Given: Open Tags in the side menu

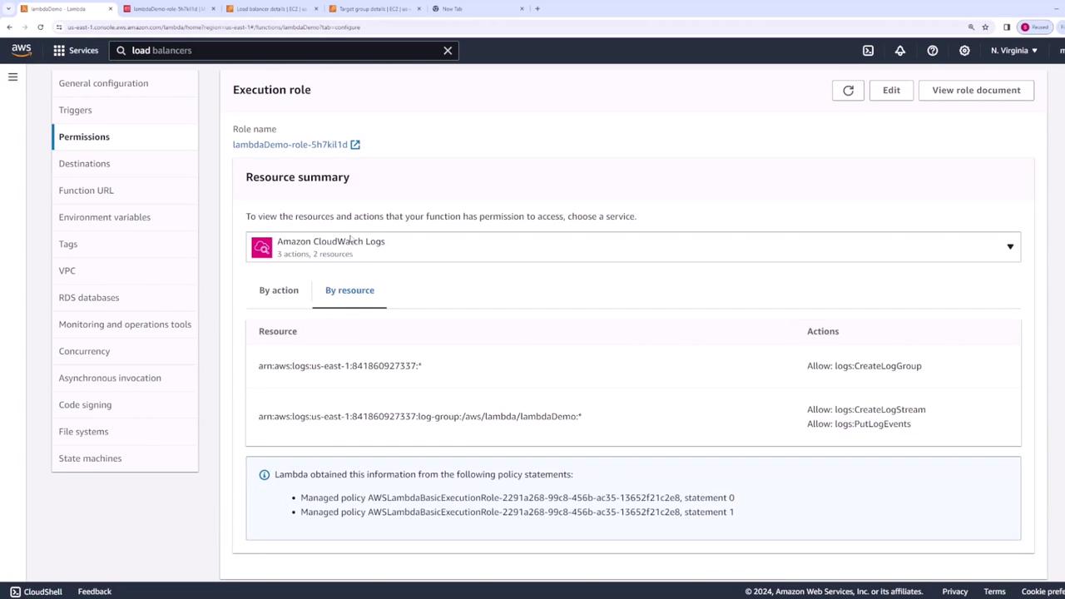Looking at the screenshot, I should [x=68, y=244].
